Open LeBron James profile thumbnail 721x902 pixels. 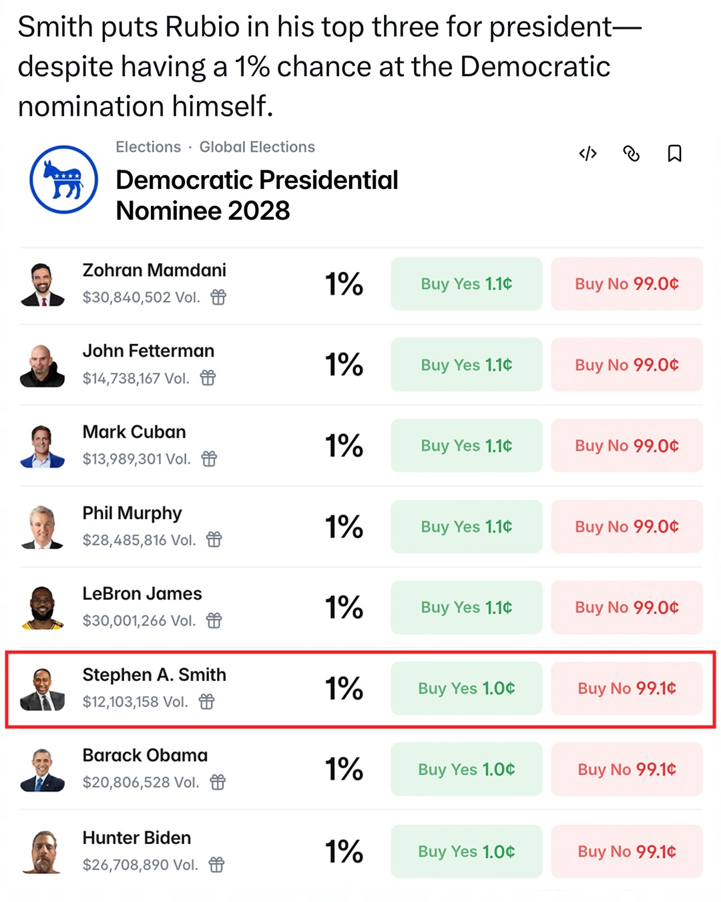pyautogui.click(x=42, y=607)
